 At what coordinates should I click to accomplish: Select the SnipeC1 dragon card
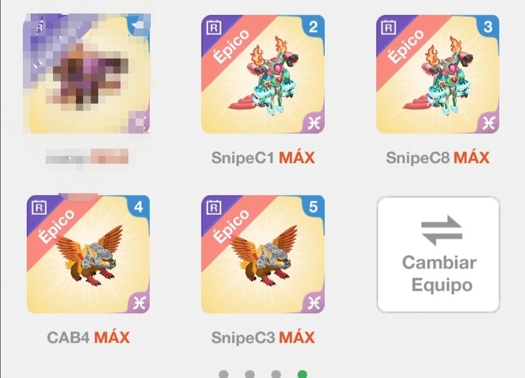point(263,74)
